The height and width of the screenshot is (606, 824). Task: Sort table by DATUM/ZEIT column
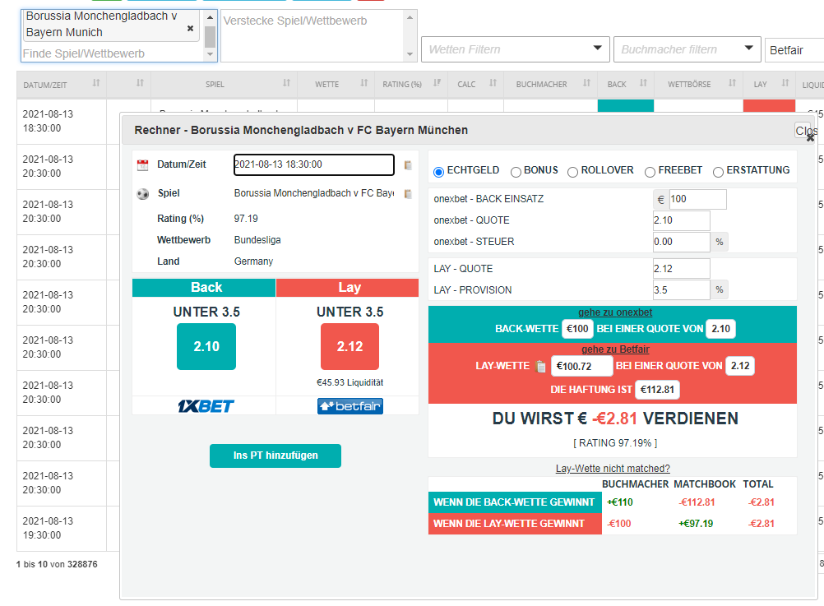tap(96, 83)
